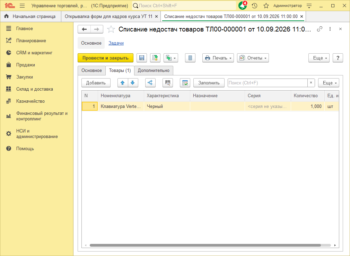
Task: Click the help question mark button
Action: (x=338, y=58)
